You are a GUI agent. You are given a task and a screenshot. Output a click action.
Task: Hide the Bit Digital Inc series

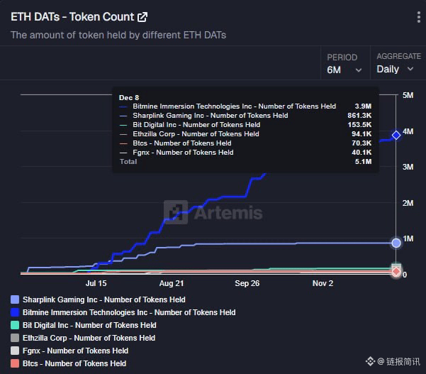pos(84,325)
